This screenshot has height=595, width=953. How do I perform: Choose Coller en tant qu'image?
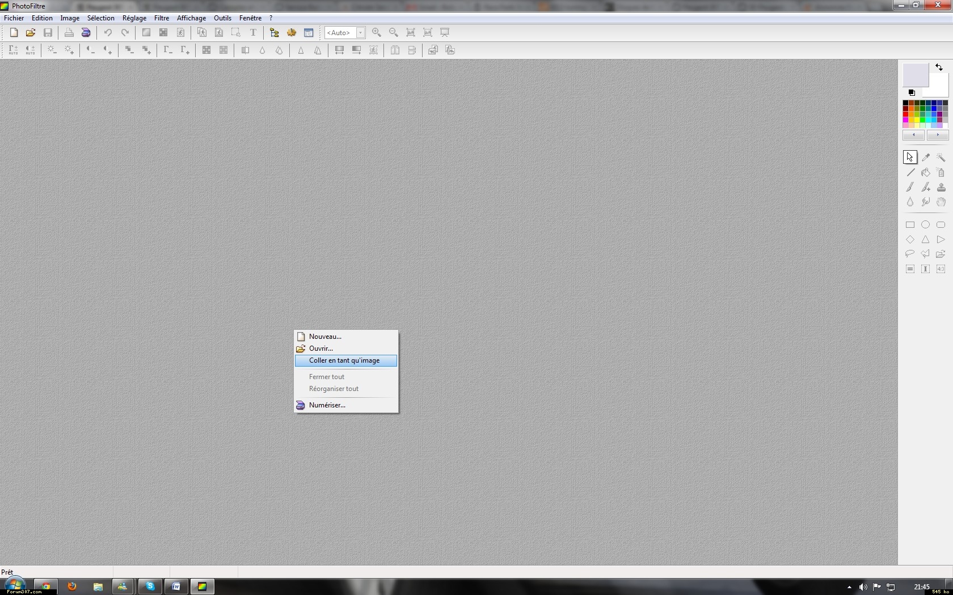346,360
